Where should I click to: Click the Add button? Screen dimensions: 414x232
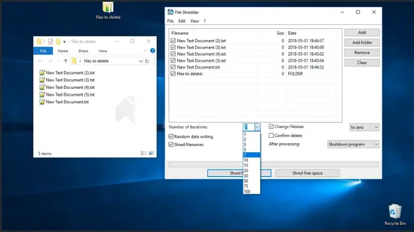click(x=362, y=33)
